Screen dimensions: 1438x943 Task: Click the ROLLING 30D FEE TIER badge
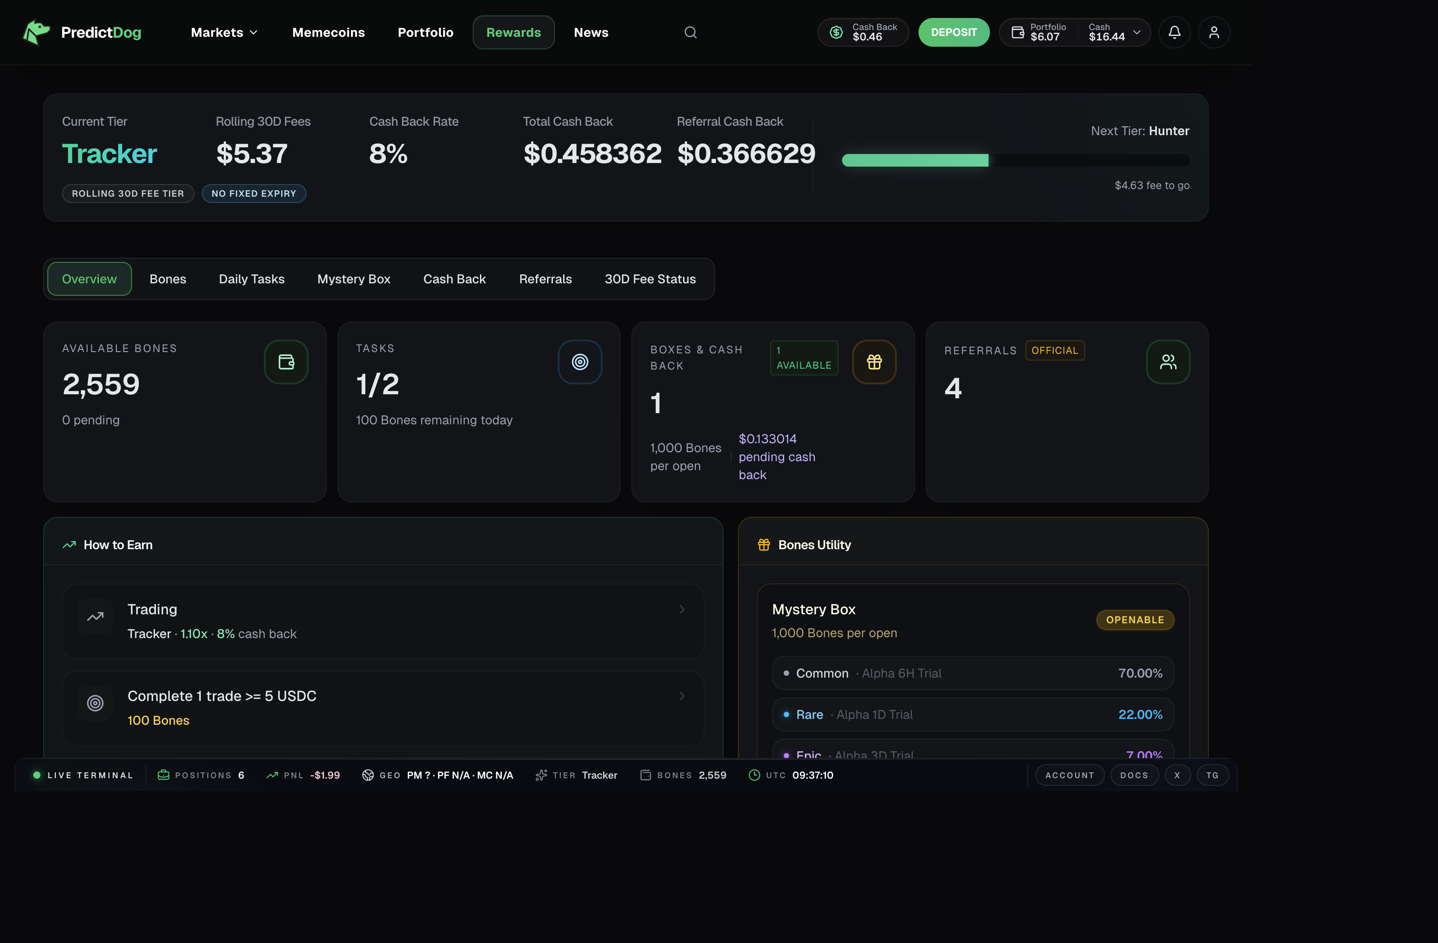(x=128, y=194)
